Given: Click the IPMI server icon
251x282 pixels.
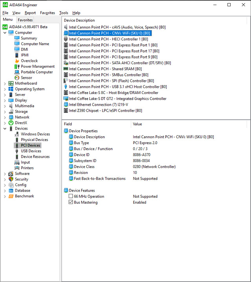Looking at the screenshot, I should pyautogui.click(x=17, y=55).
